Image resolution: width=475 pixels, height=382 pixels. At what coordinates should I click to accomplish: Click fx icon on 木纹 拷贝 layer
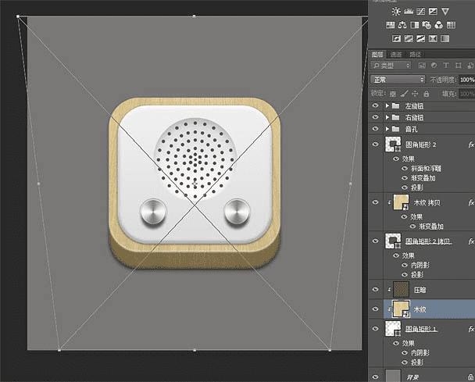(x=471, y=202)
